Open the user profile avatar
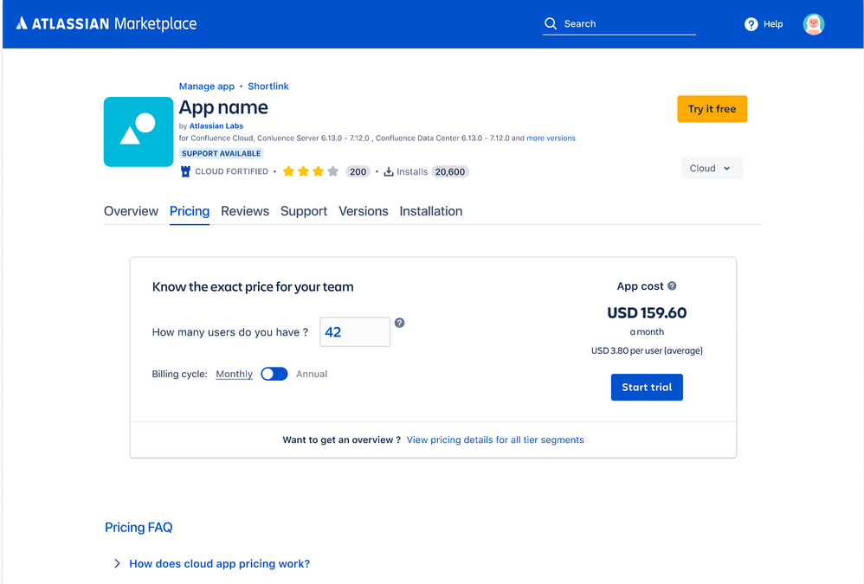This screenshot has height=584, width=864. coord(813,24)
